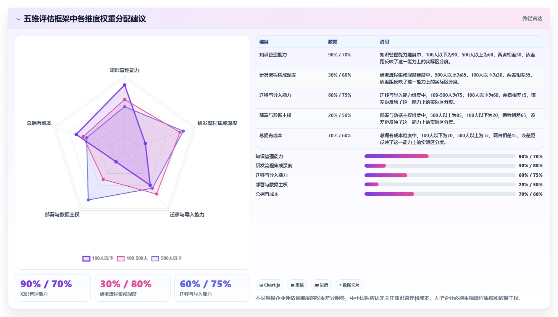Click the 100-500人 pink legend swatch
Viewport: 558px width, 317px height.
click(x=121, y=258)
